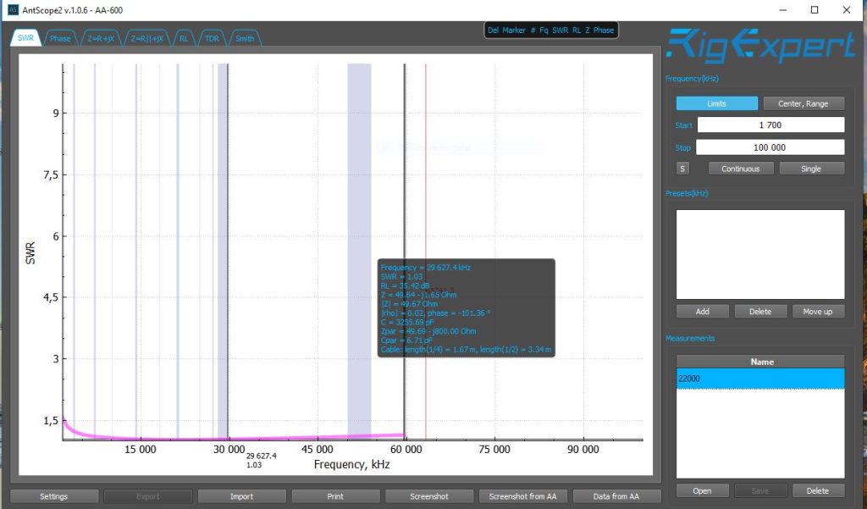867x509 pixels.
Task: Print the current chart
Action: [x=335, y=496]
